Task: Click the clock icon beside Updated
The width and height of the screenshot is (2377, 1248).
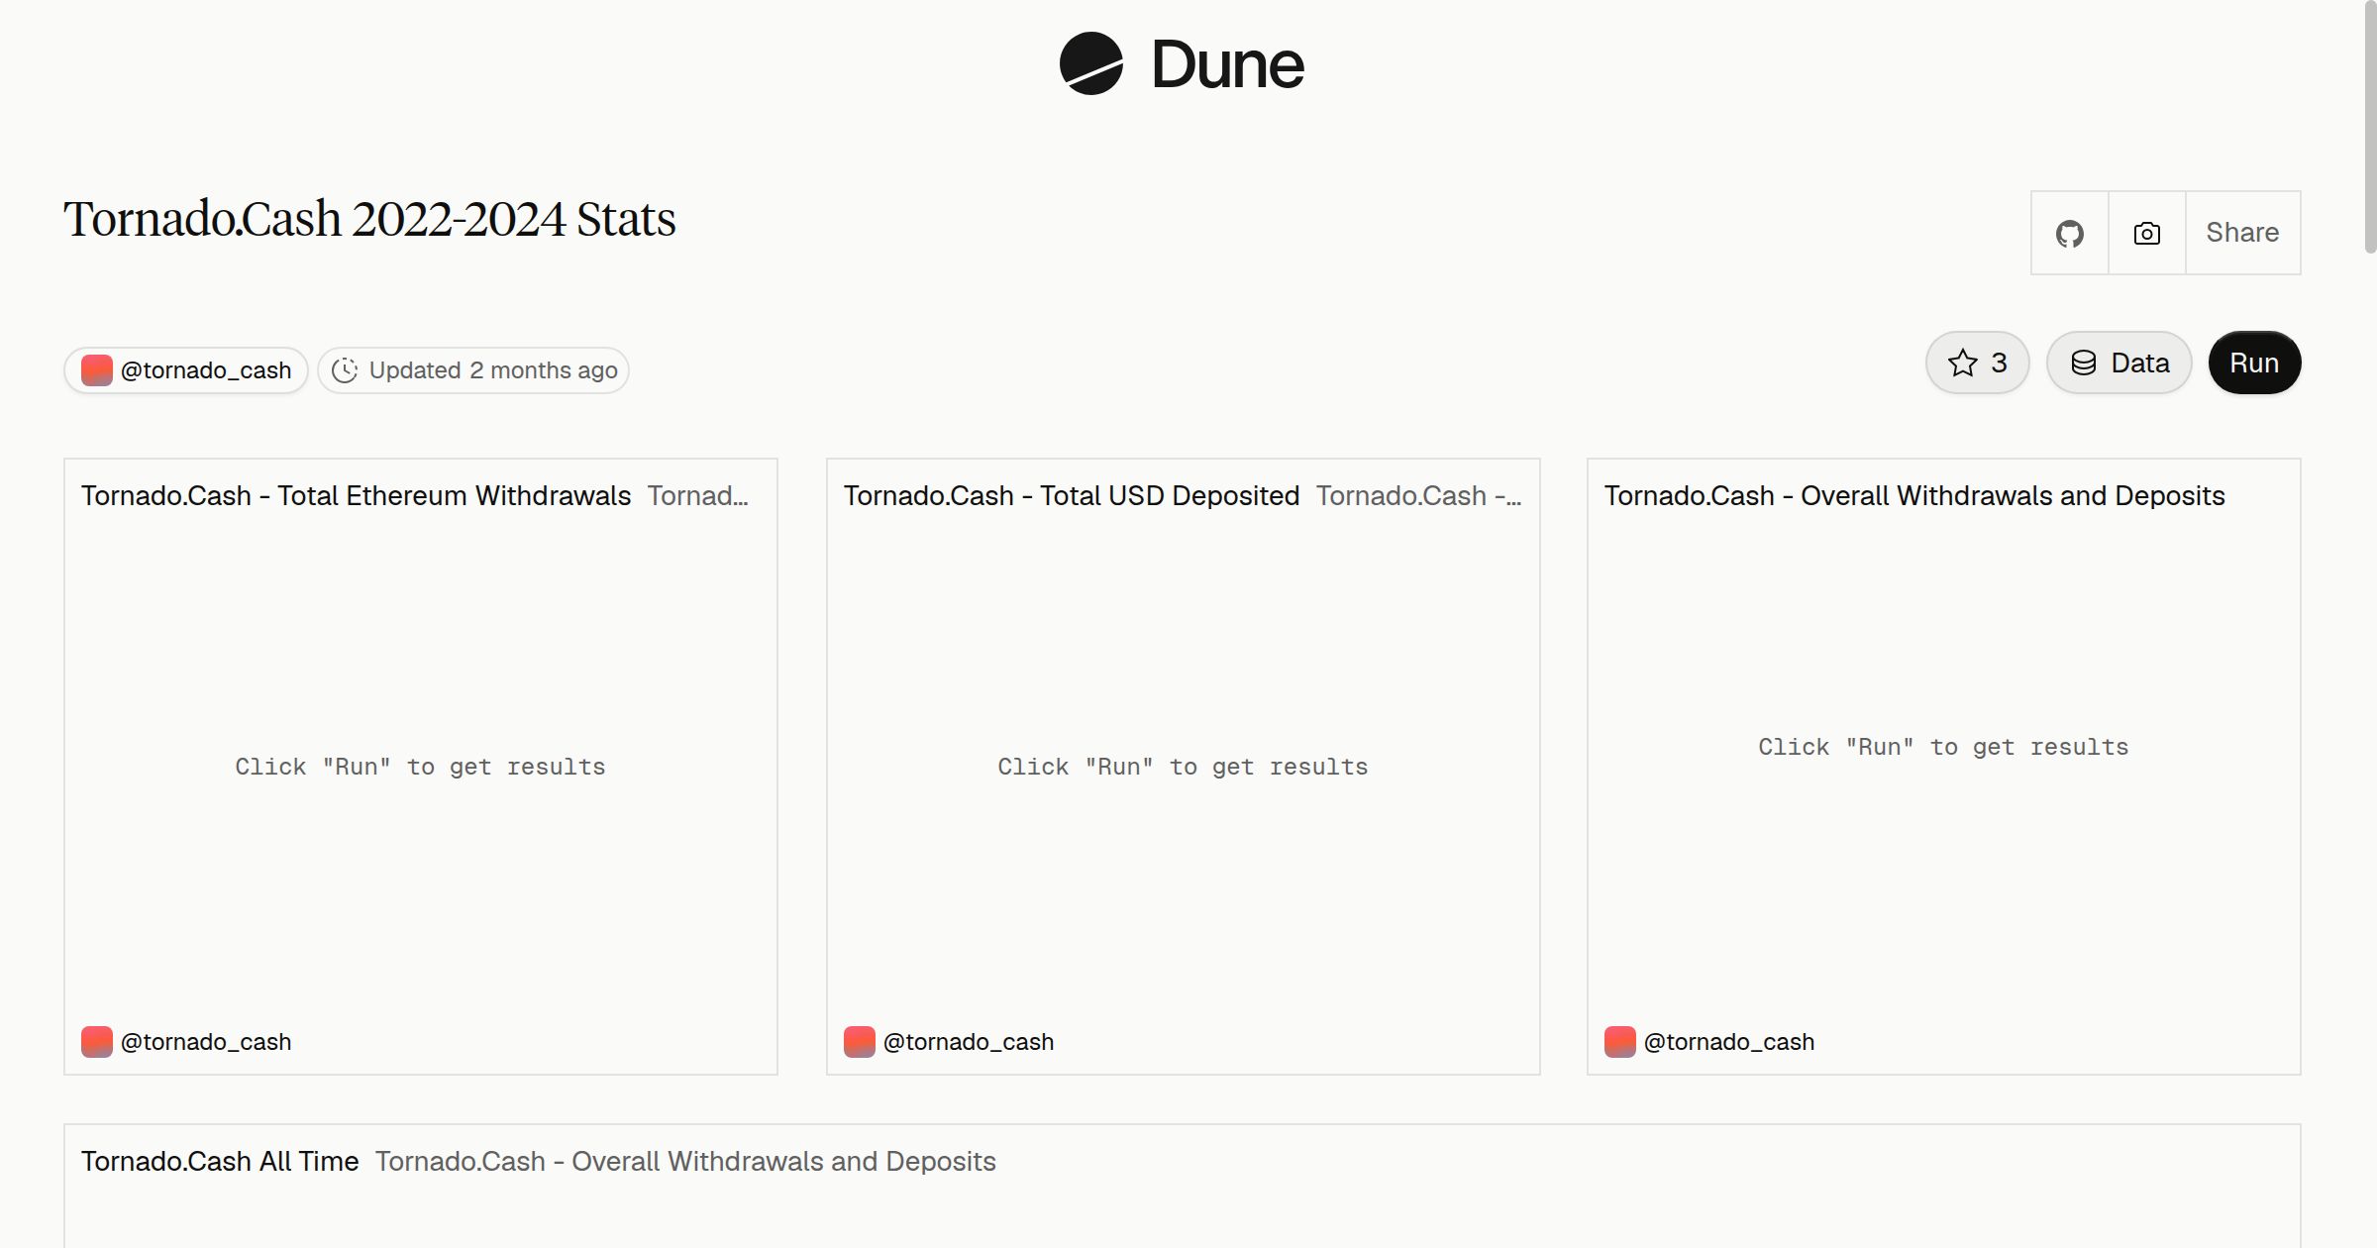Action: 344,370
